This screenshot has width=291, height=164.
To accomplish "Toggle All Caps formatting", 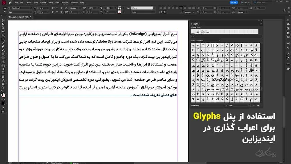I will [x=53, y=8].
